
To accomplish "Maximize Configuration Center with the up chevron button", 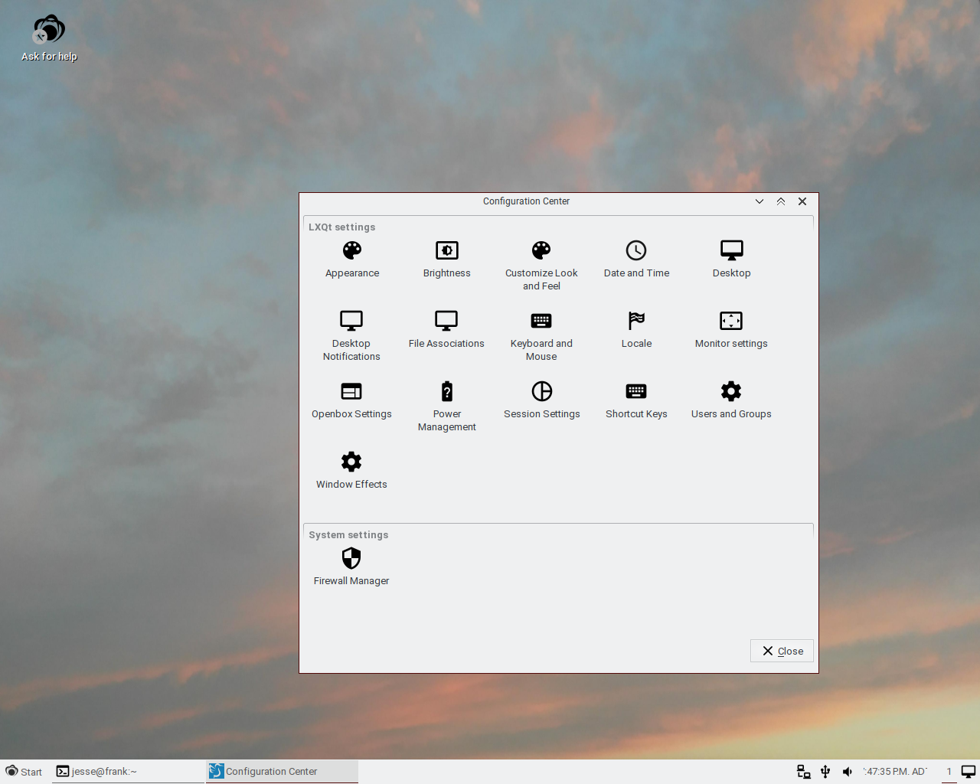I will coord(781,201).
